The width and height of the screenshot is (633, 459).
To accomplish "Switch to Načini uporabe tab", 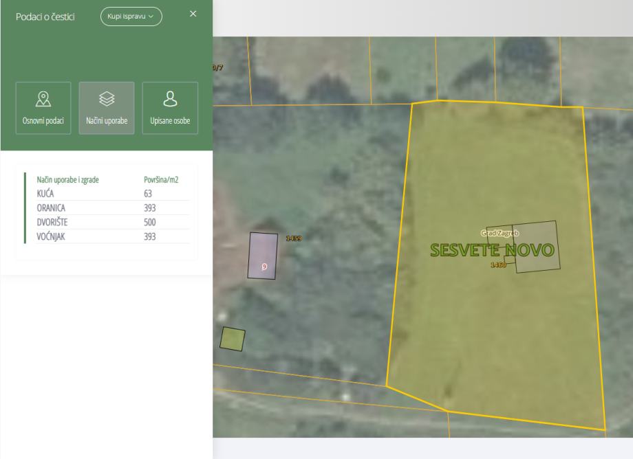I will pyautogui.click(x=107, y=108).
